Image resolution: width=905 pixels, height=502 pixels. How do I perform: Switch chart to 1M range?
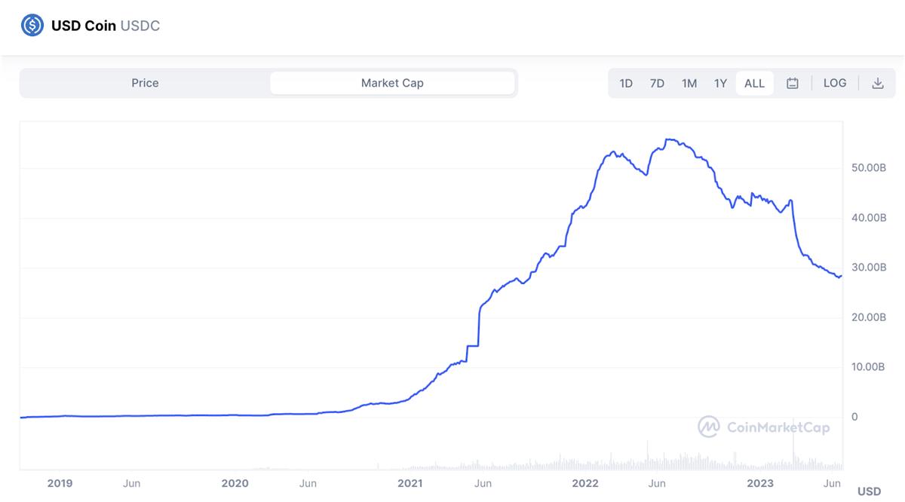point(689,84)
